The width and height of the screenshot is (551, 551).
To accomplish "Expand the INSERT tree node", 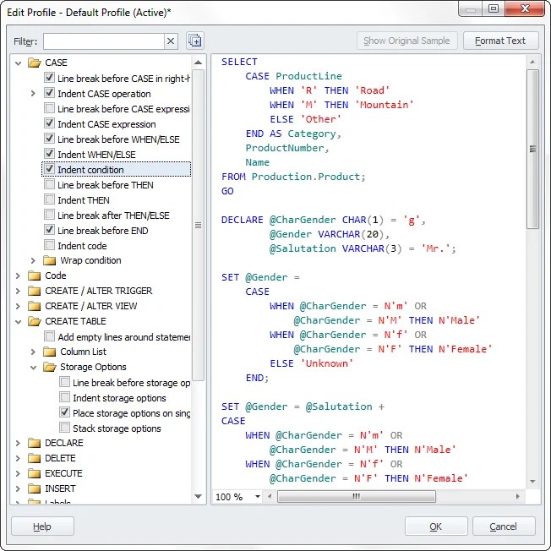I will pyautogui.click(x=18, y=488).
